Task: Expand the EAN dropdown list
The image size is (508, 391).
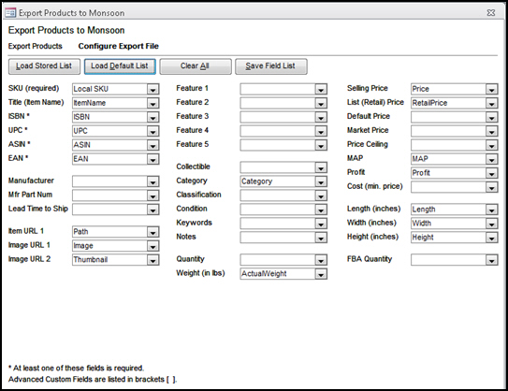Action: pos(152,159)
